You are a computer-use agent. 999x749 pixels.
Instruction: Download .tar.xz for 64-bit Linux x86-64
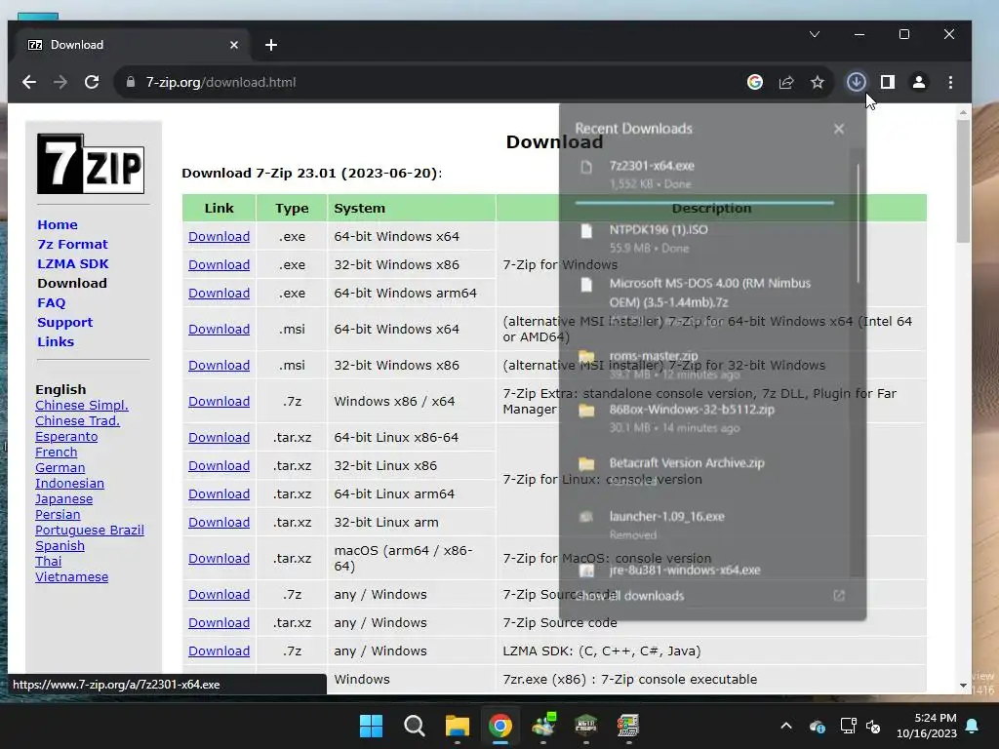[x=219, y=438]
